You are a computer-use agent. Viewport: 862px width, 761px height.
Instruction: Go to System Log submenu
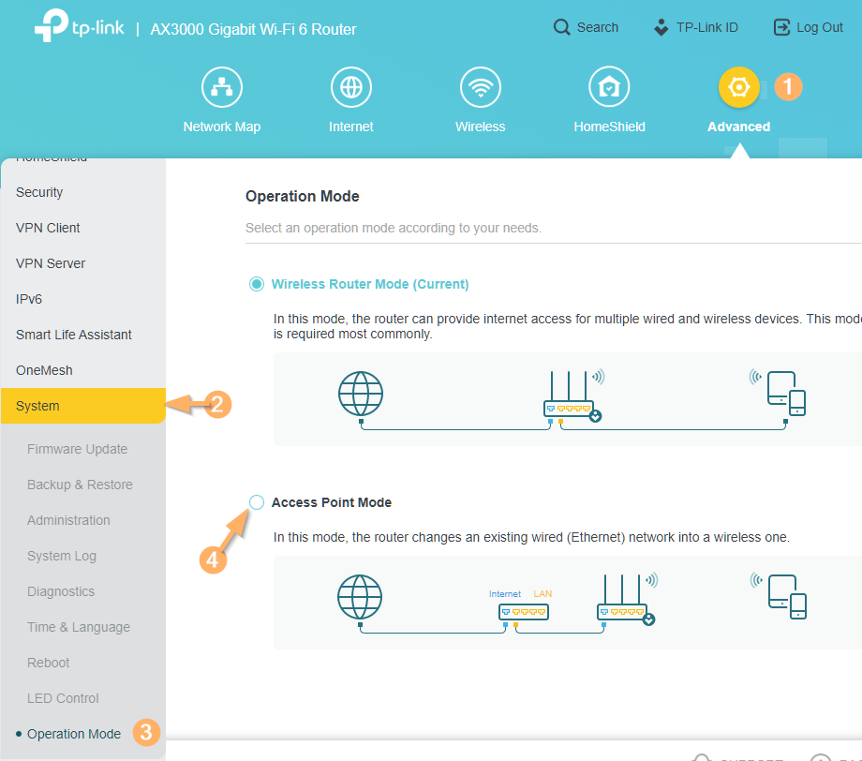click(62, 556)
